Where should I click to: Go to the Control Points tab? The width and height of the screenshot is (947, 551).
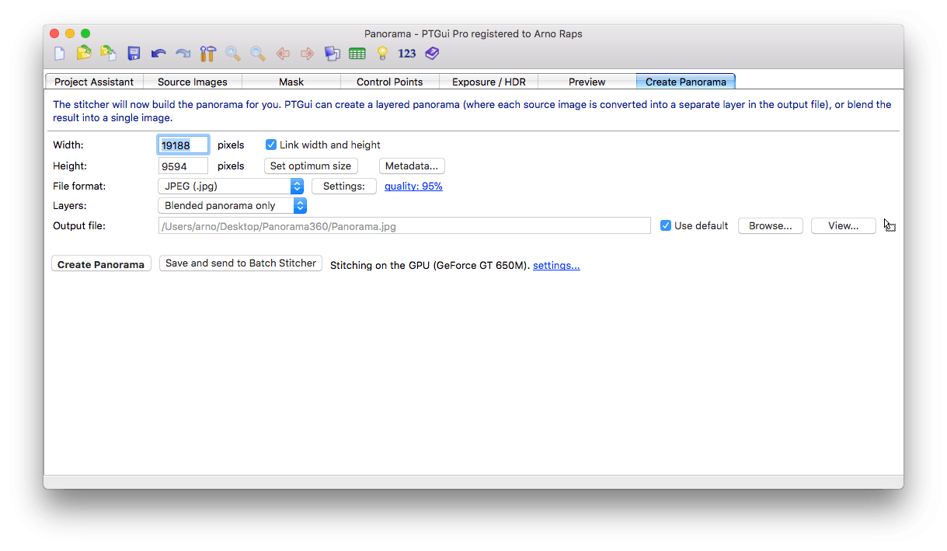coord(390,82)
